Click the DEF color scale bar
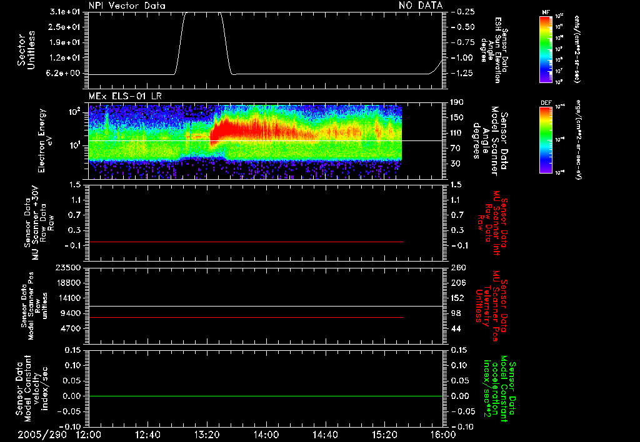640x442 pixels. [x=546, y=140]
